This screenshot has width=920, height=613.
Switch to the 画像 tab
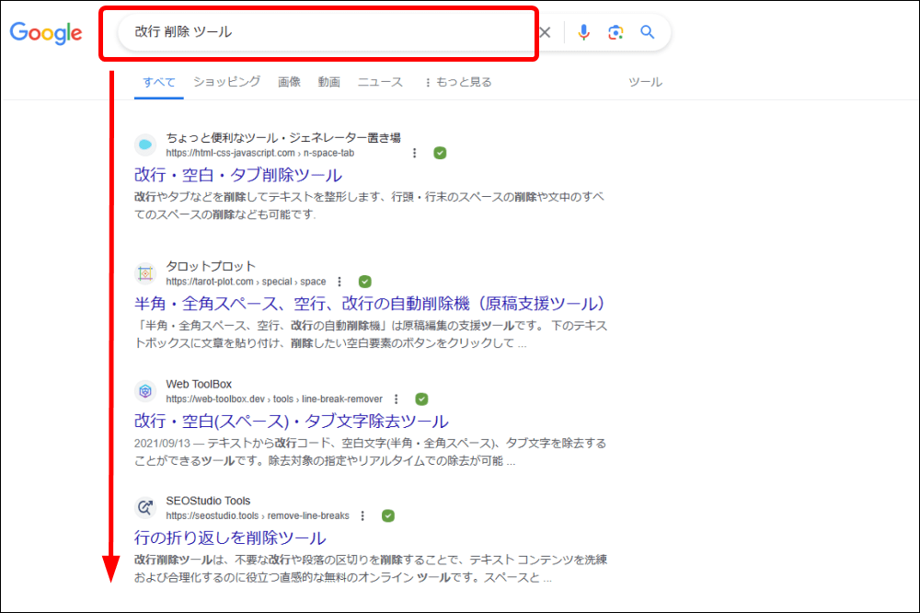coord(289,82)
